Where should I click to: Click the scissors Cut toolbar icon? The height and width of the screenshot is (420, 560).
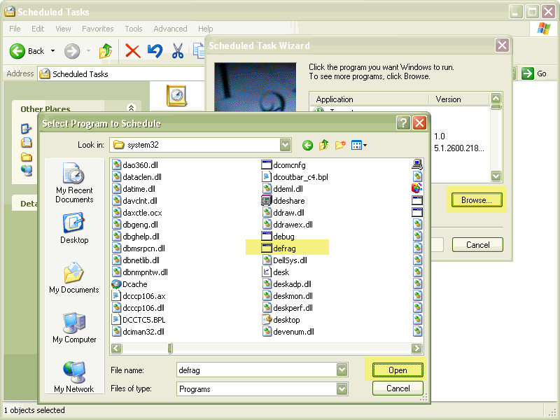[178, 51]
